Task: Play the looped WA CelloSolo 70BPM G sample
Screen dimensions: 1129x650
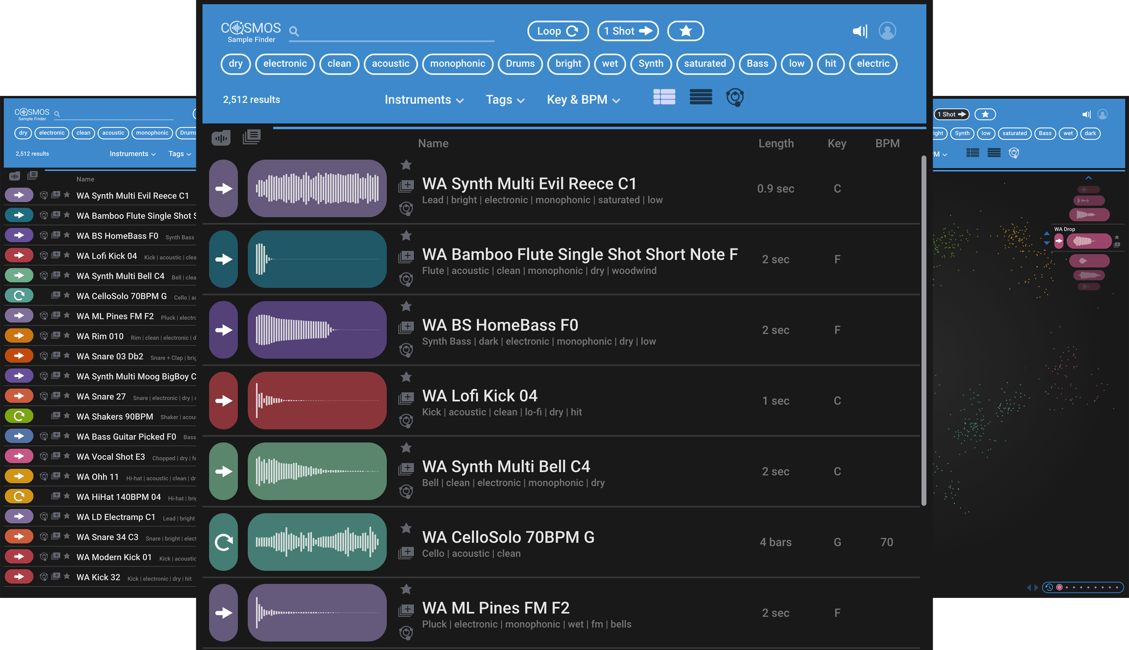Action: tap(223, 542)
